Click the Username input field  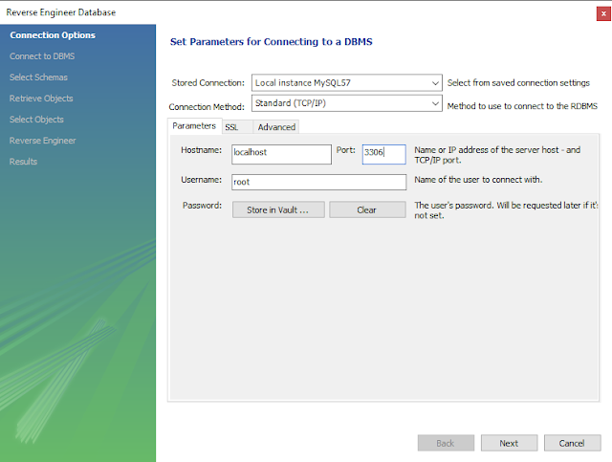(318, 182)
